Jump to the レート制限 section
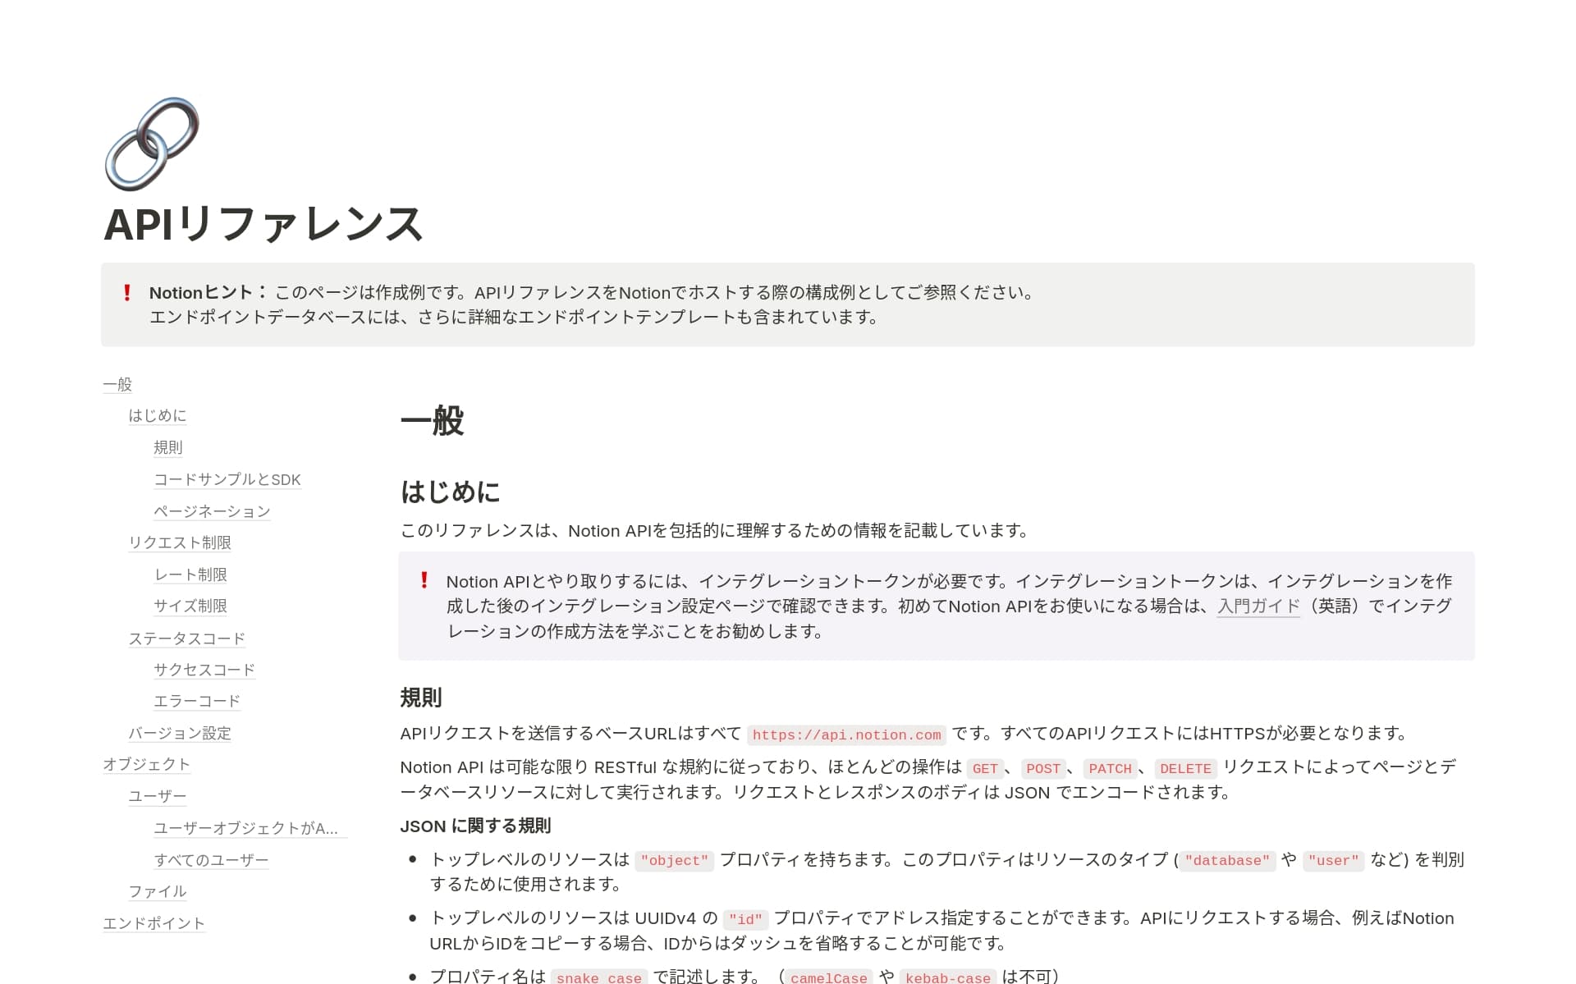Viewport: 1576px width, 984px height. coord(190,574)
